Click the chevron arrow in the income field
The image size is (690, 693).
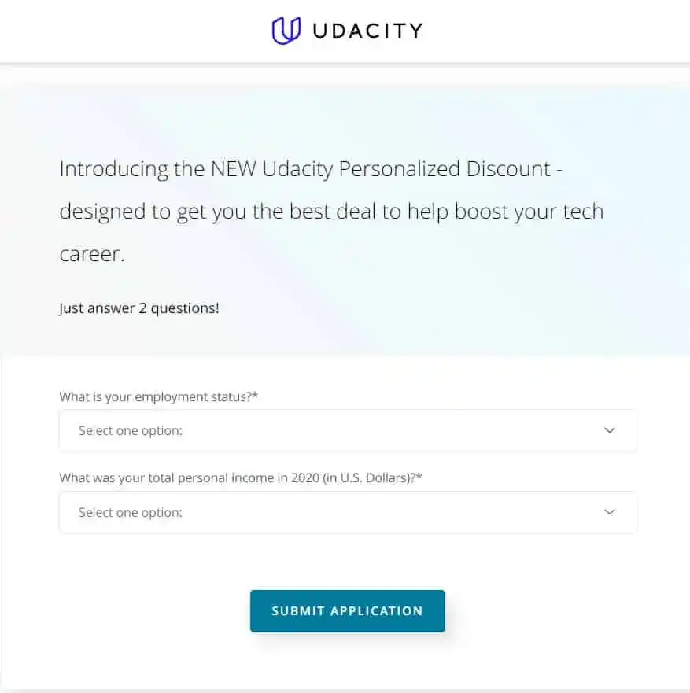pos(609,512)
